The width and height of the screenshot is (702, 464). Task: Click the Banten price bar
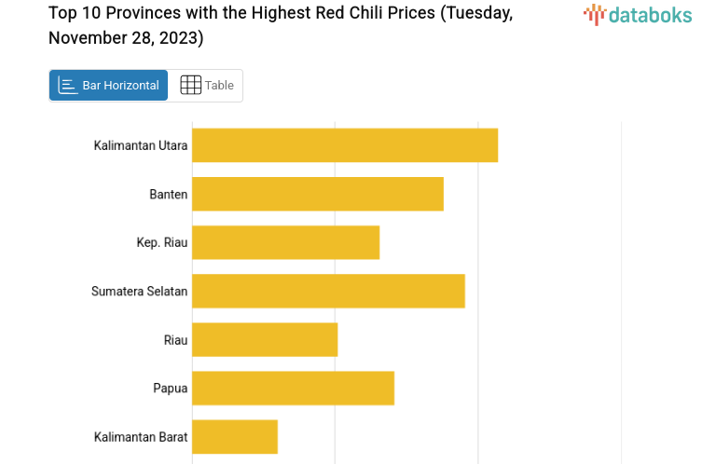318,194
